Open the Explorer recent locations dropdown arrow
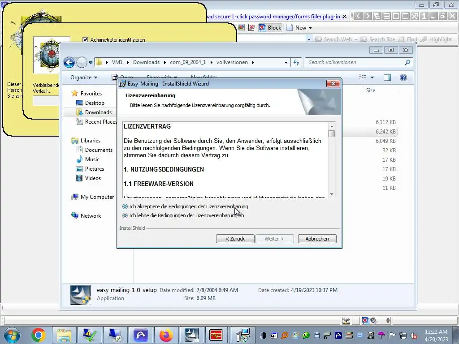Screen dimensions: 459x344 91,63
